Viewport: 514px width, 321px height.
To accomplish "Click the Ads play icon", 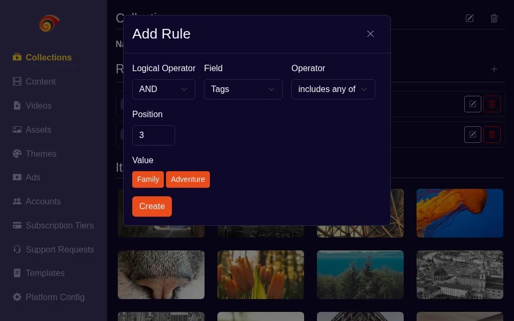I will pyautogui.click(x=17, y=177).
